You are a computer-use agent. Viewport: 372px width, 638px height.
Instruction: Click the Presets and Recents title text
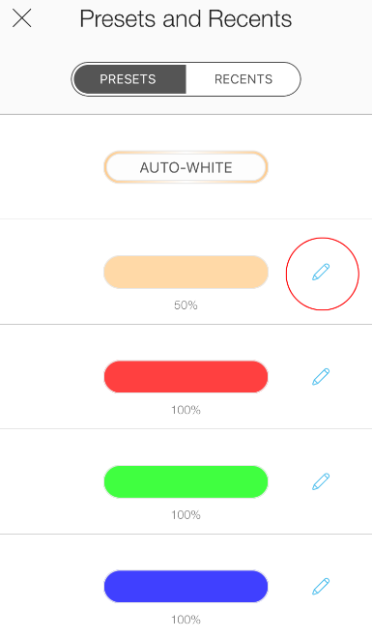186,19
